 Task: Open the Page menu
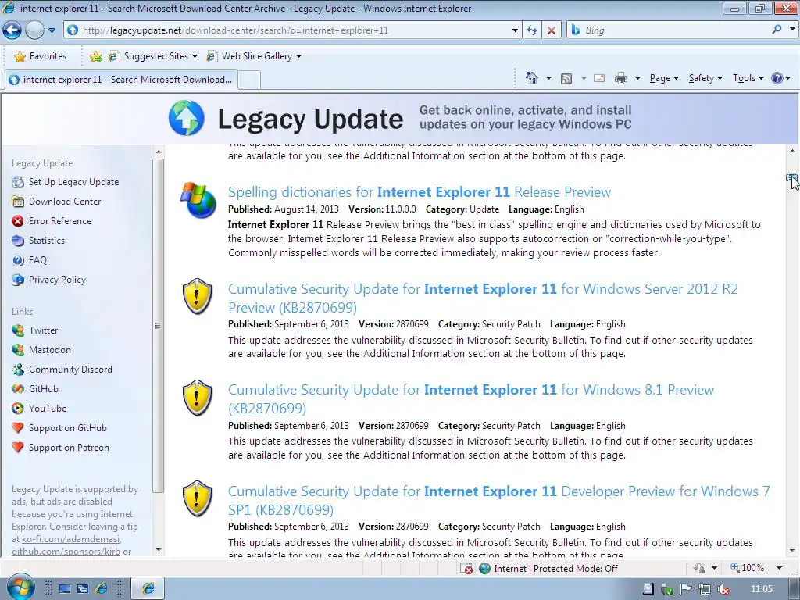click(664, 78)
